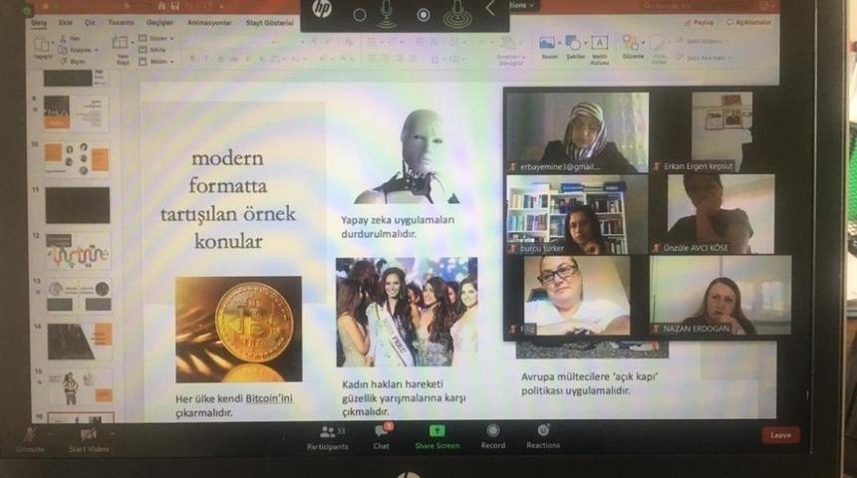Click text about 'Kadın hakları hareketi'
This screenshot has height=478, width=857.
(x=404, y=397)
